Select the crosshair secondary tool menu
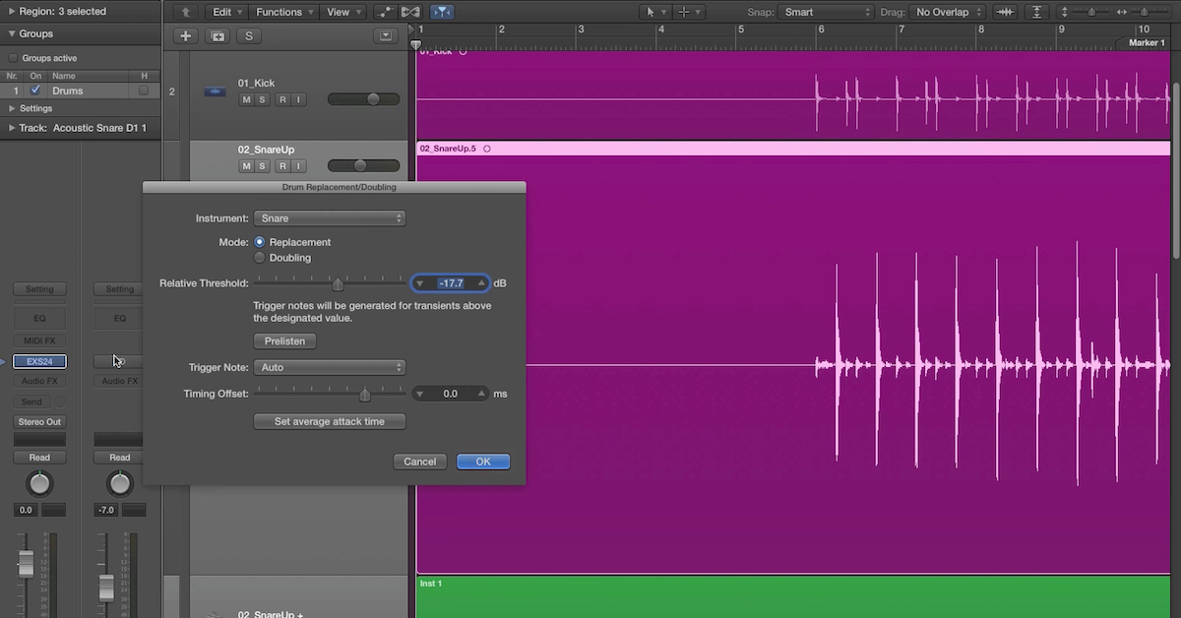The width and height of the screenshot is (1181, 618). coord(688,12)
